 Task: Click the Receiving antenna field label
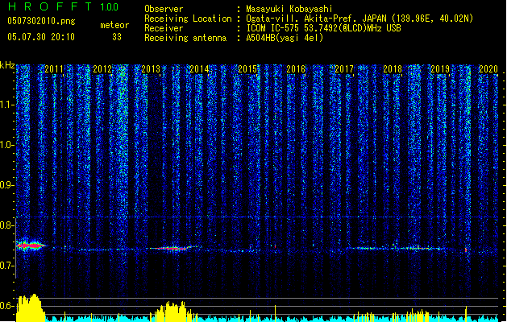tap(185, 38)
